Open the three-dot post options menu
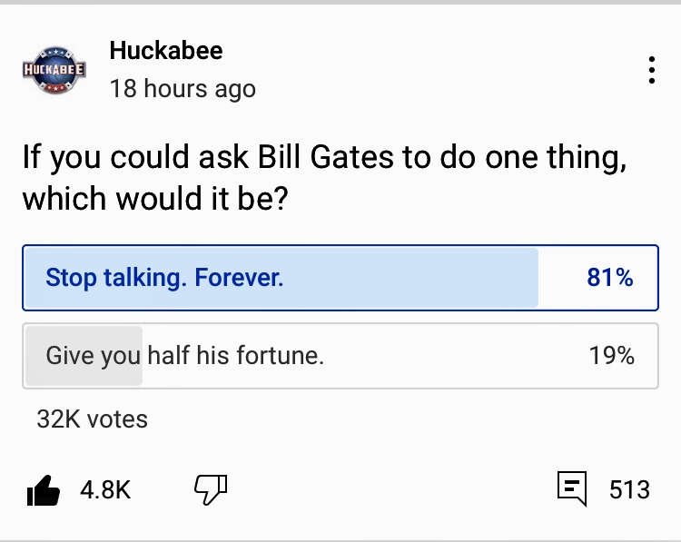This screenshot has height=542, width=681. pyautogui.click(x=651, y=70)
